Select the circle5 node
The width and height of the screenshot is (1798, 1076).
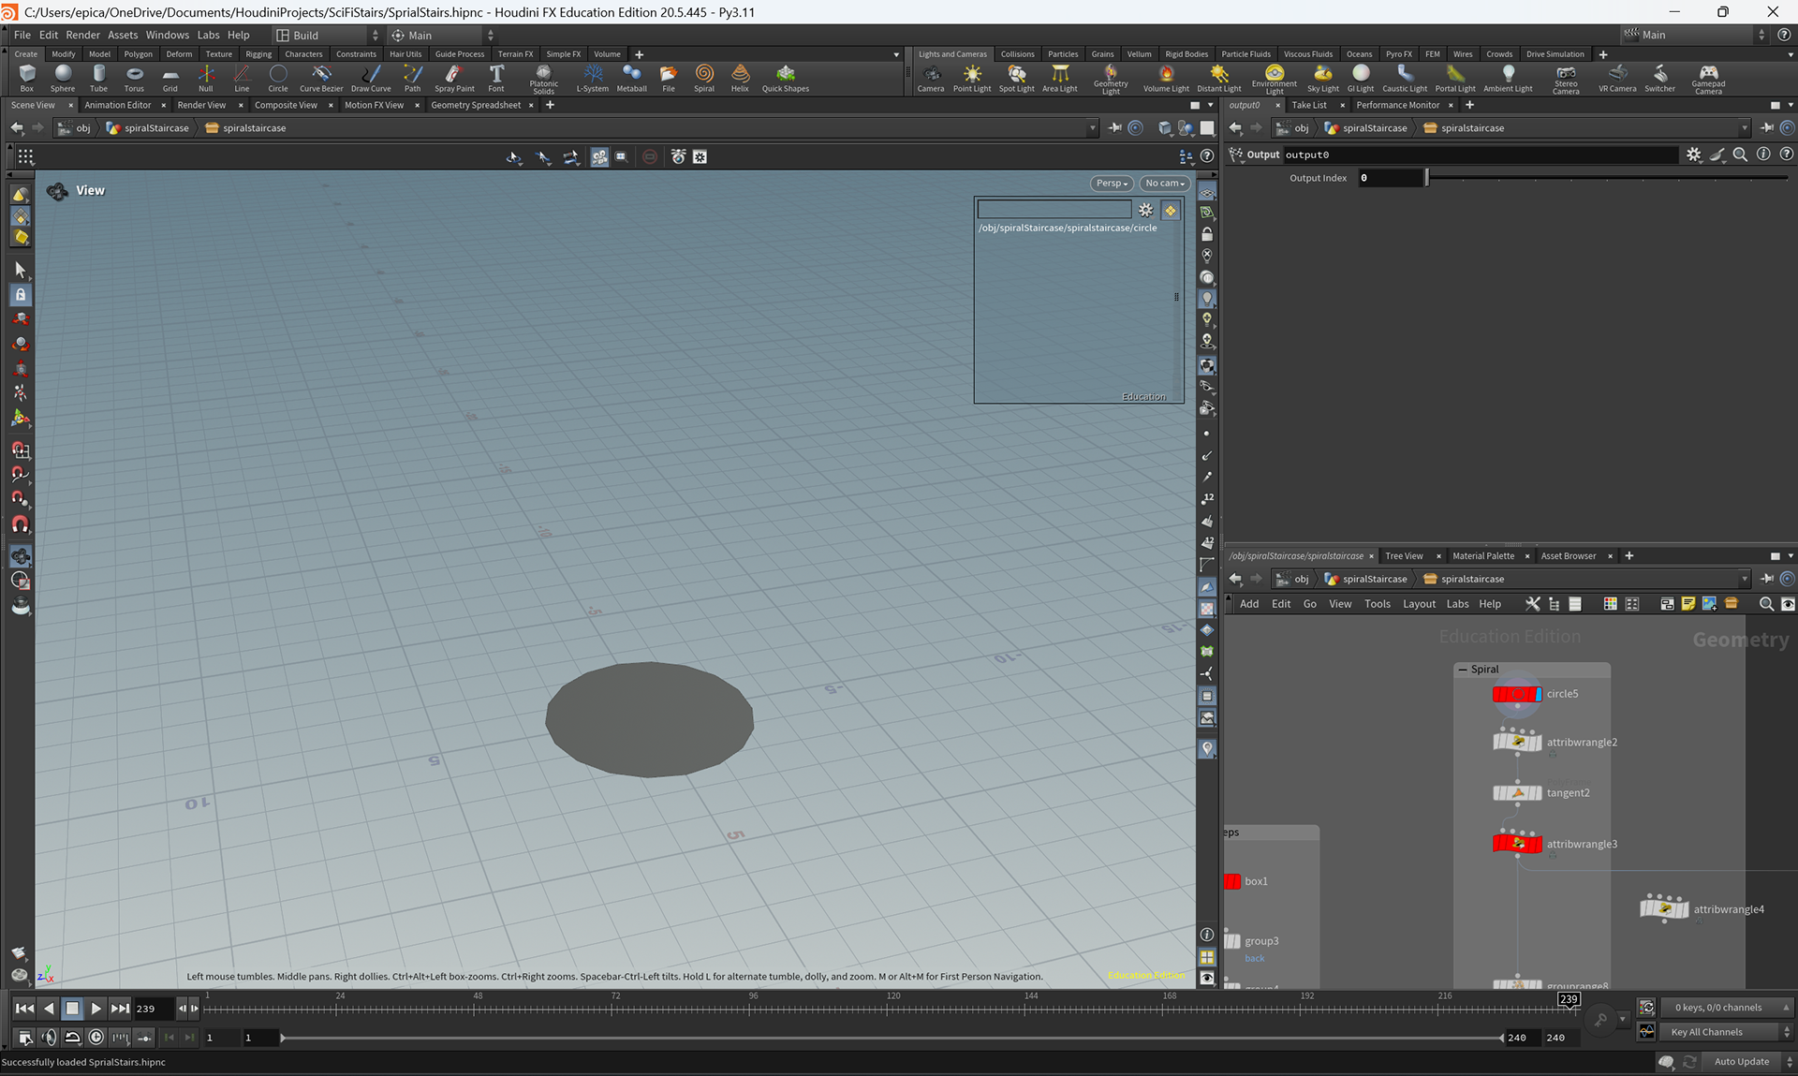pos(1517,694)
